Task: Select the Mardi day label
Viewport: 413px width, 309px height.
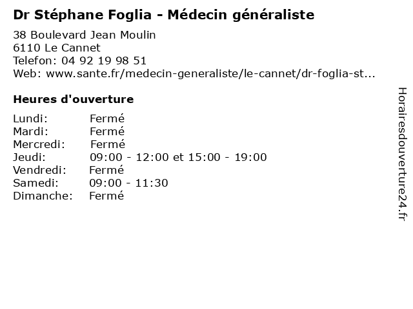Action: coord(30,131)
